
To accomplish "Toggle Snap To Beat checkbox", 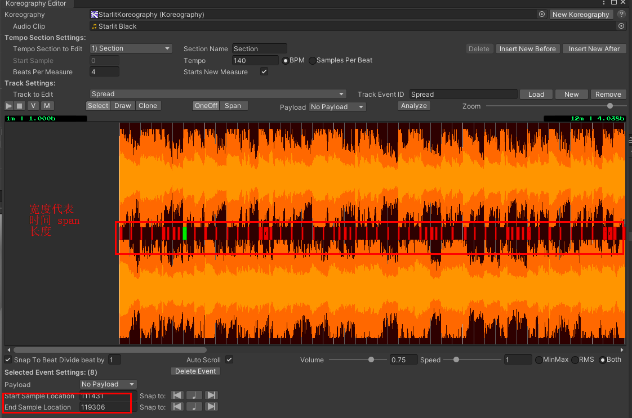I will tap(8, 359).
